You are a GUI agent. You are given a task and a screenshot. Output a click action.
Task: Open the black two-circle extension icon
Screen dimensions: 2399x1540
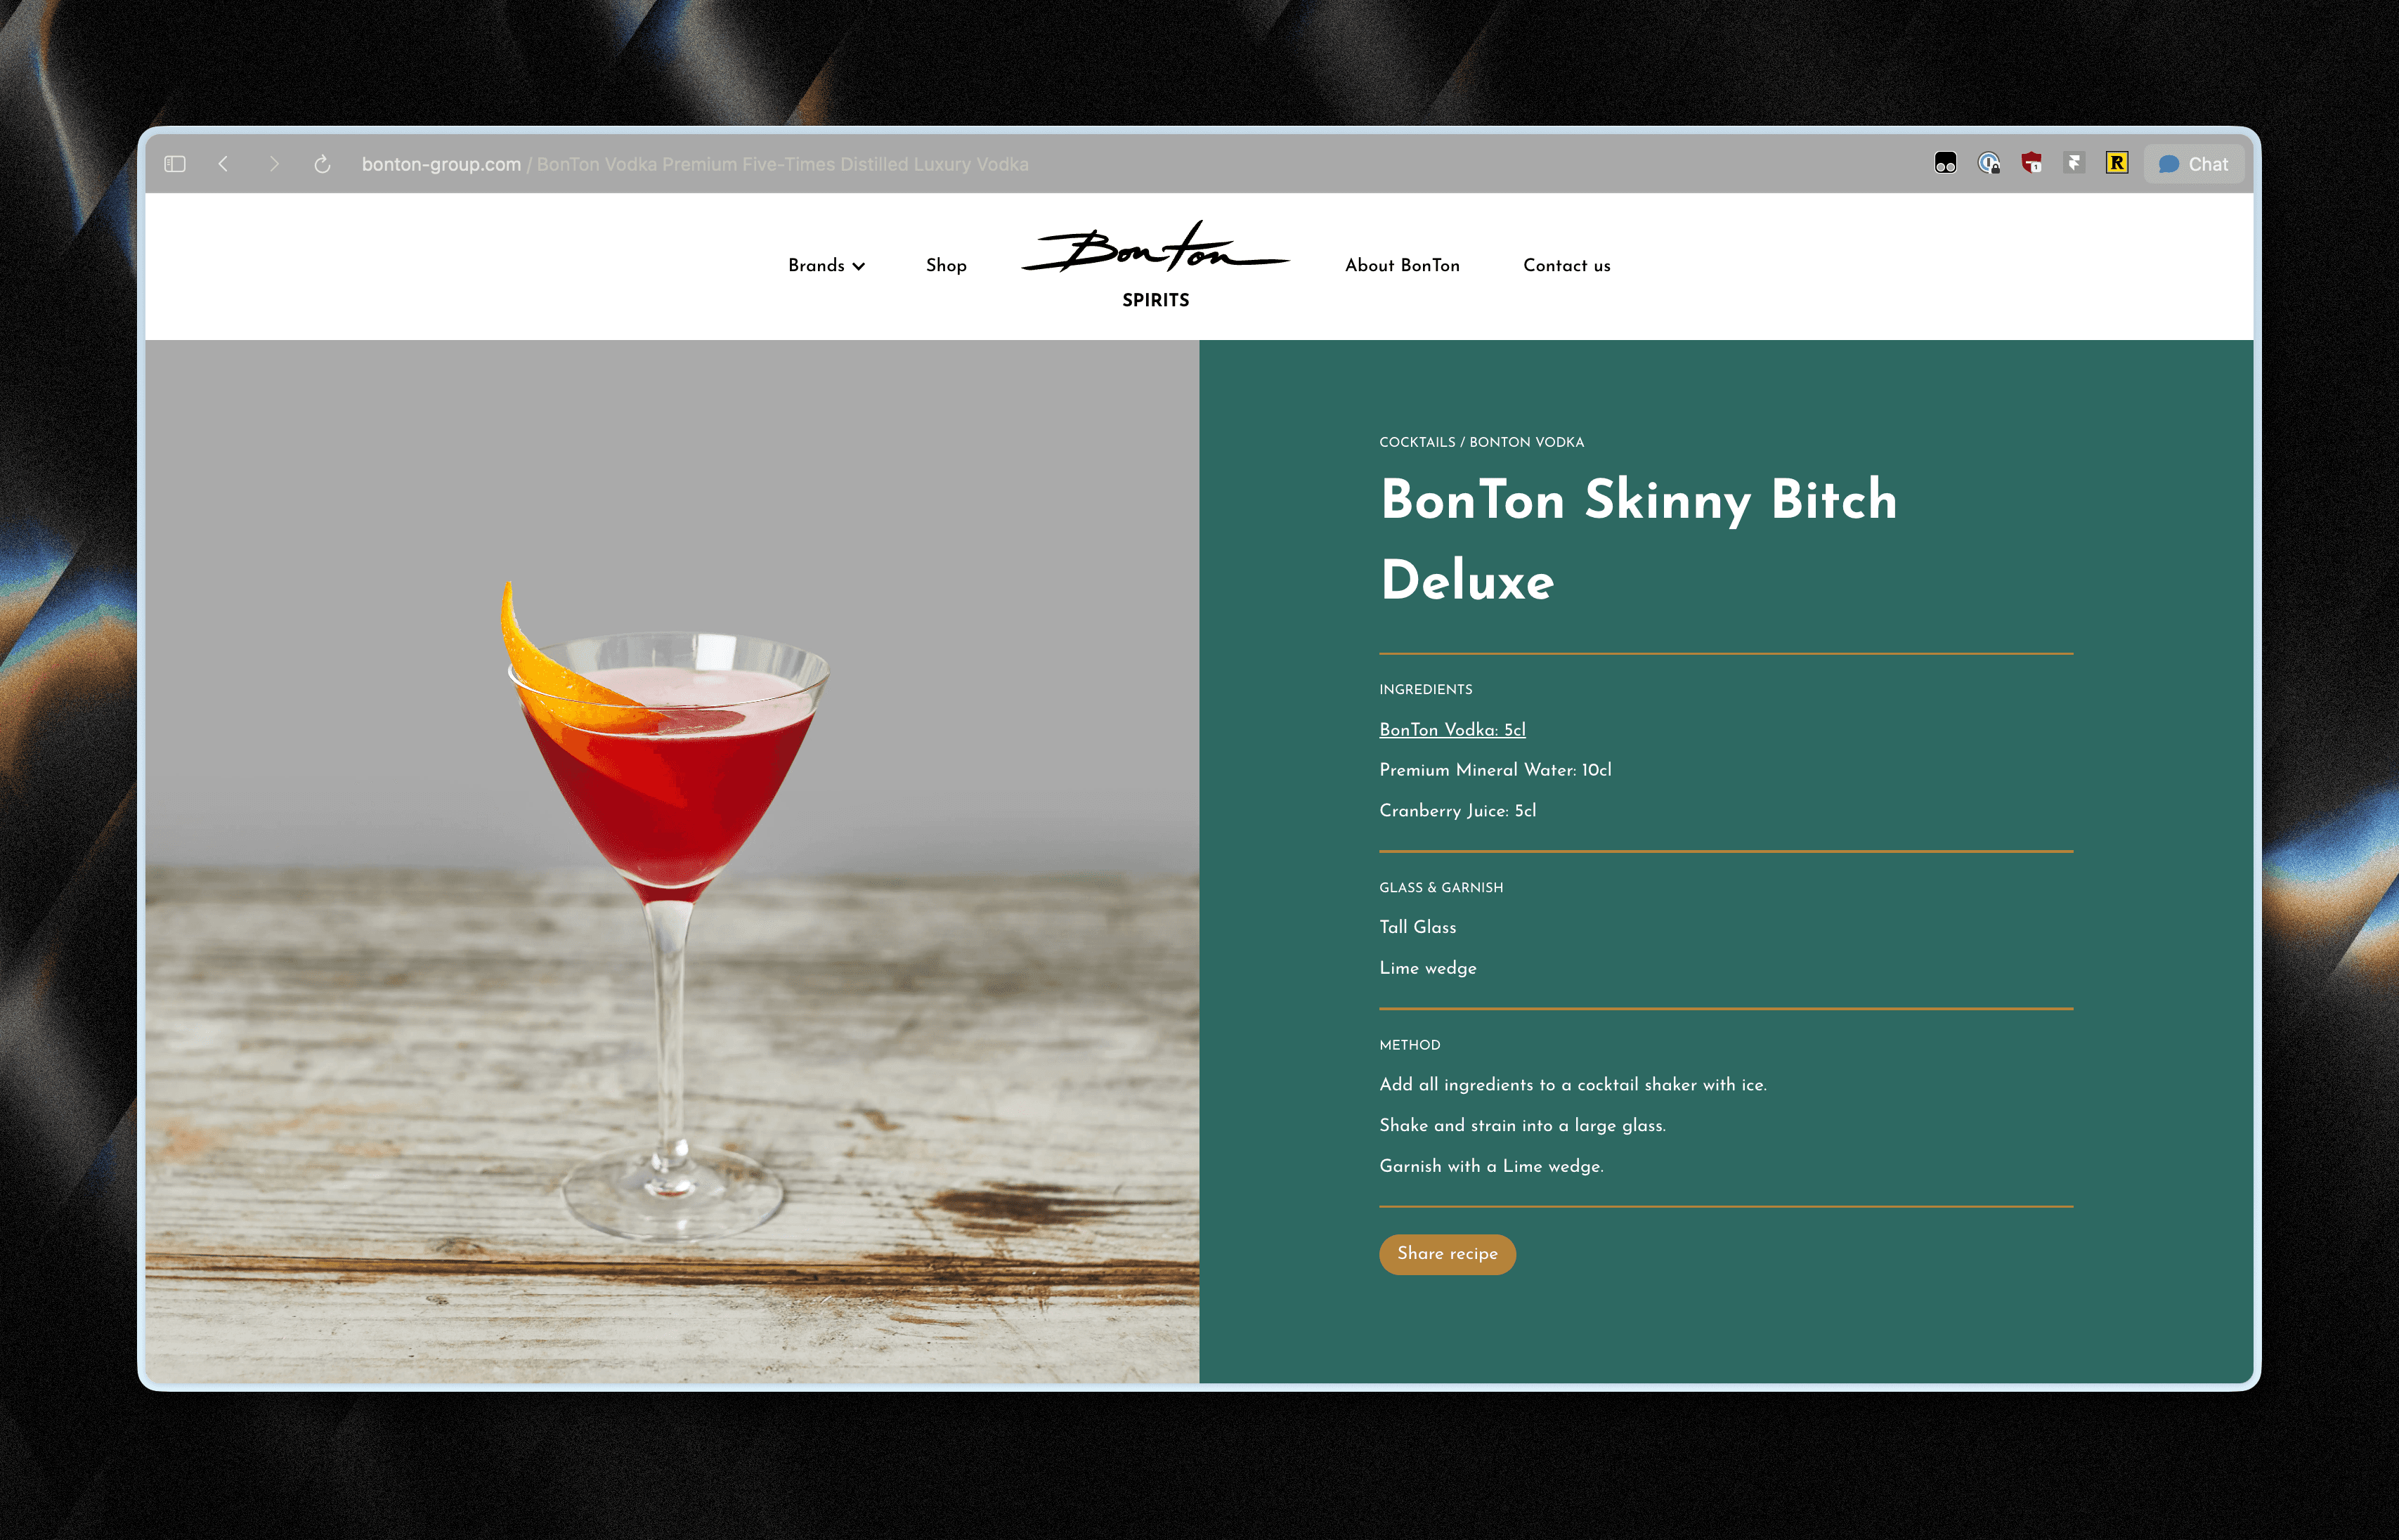[x=1945, y=163]
